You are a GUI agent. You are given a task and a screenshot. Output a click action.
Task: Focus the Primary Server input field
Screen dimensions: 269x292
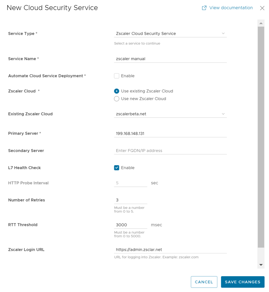pyautogui.click(x=170, y=134)
